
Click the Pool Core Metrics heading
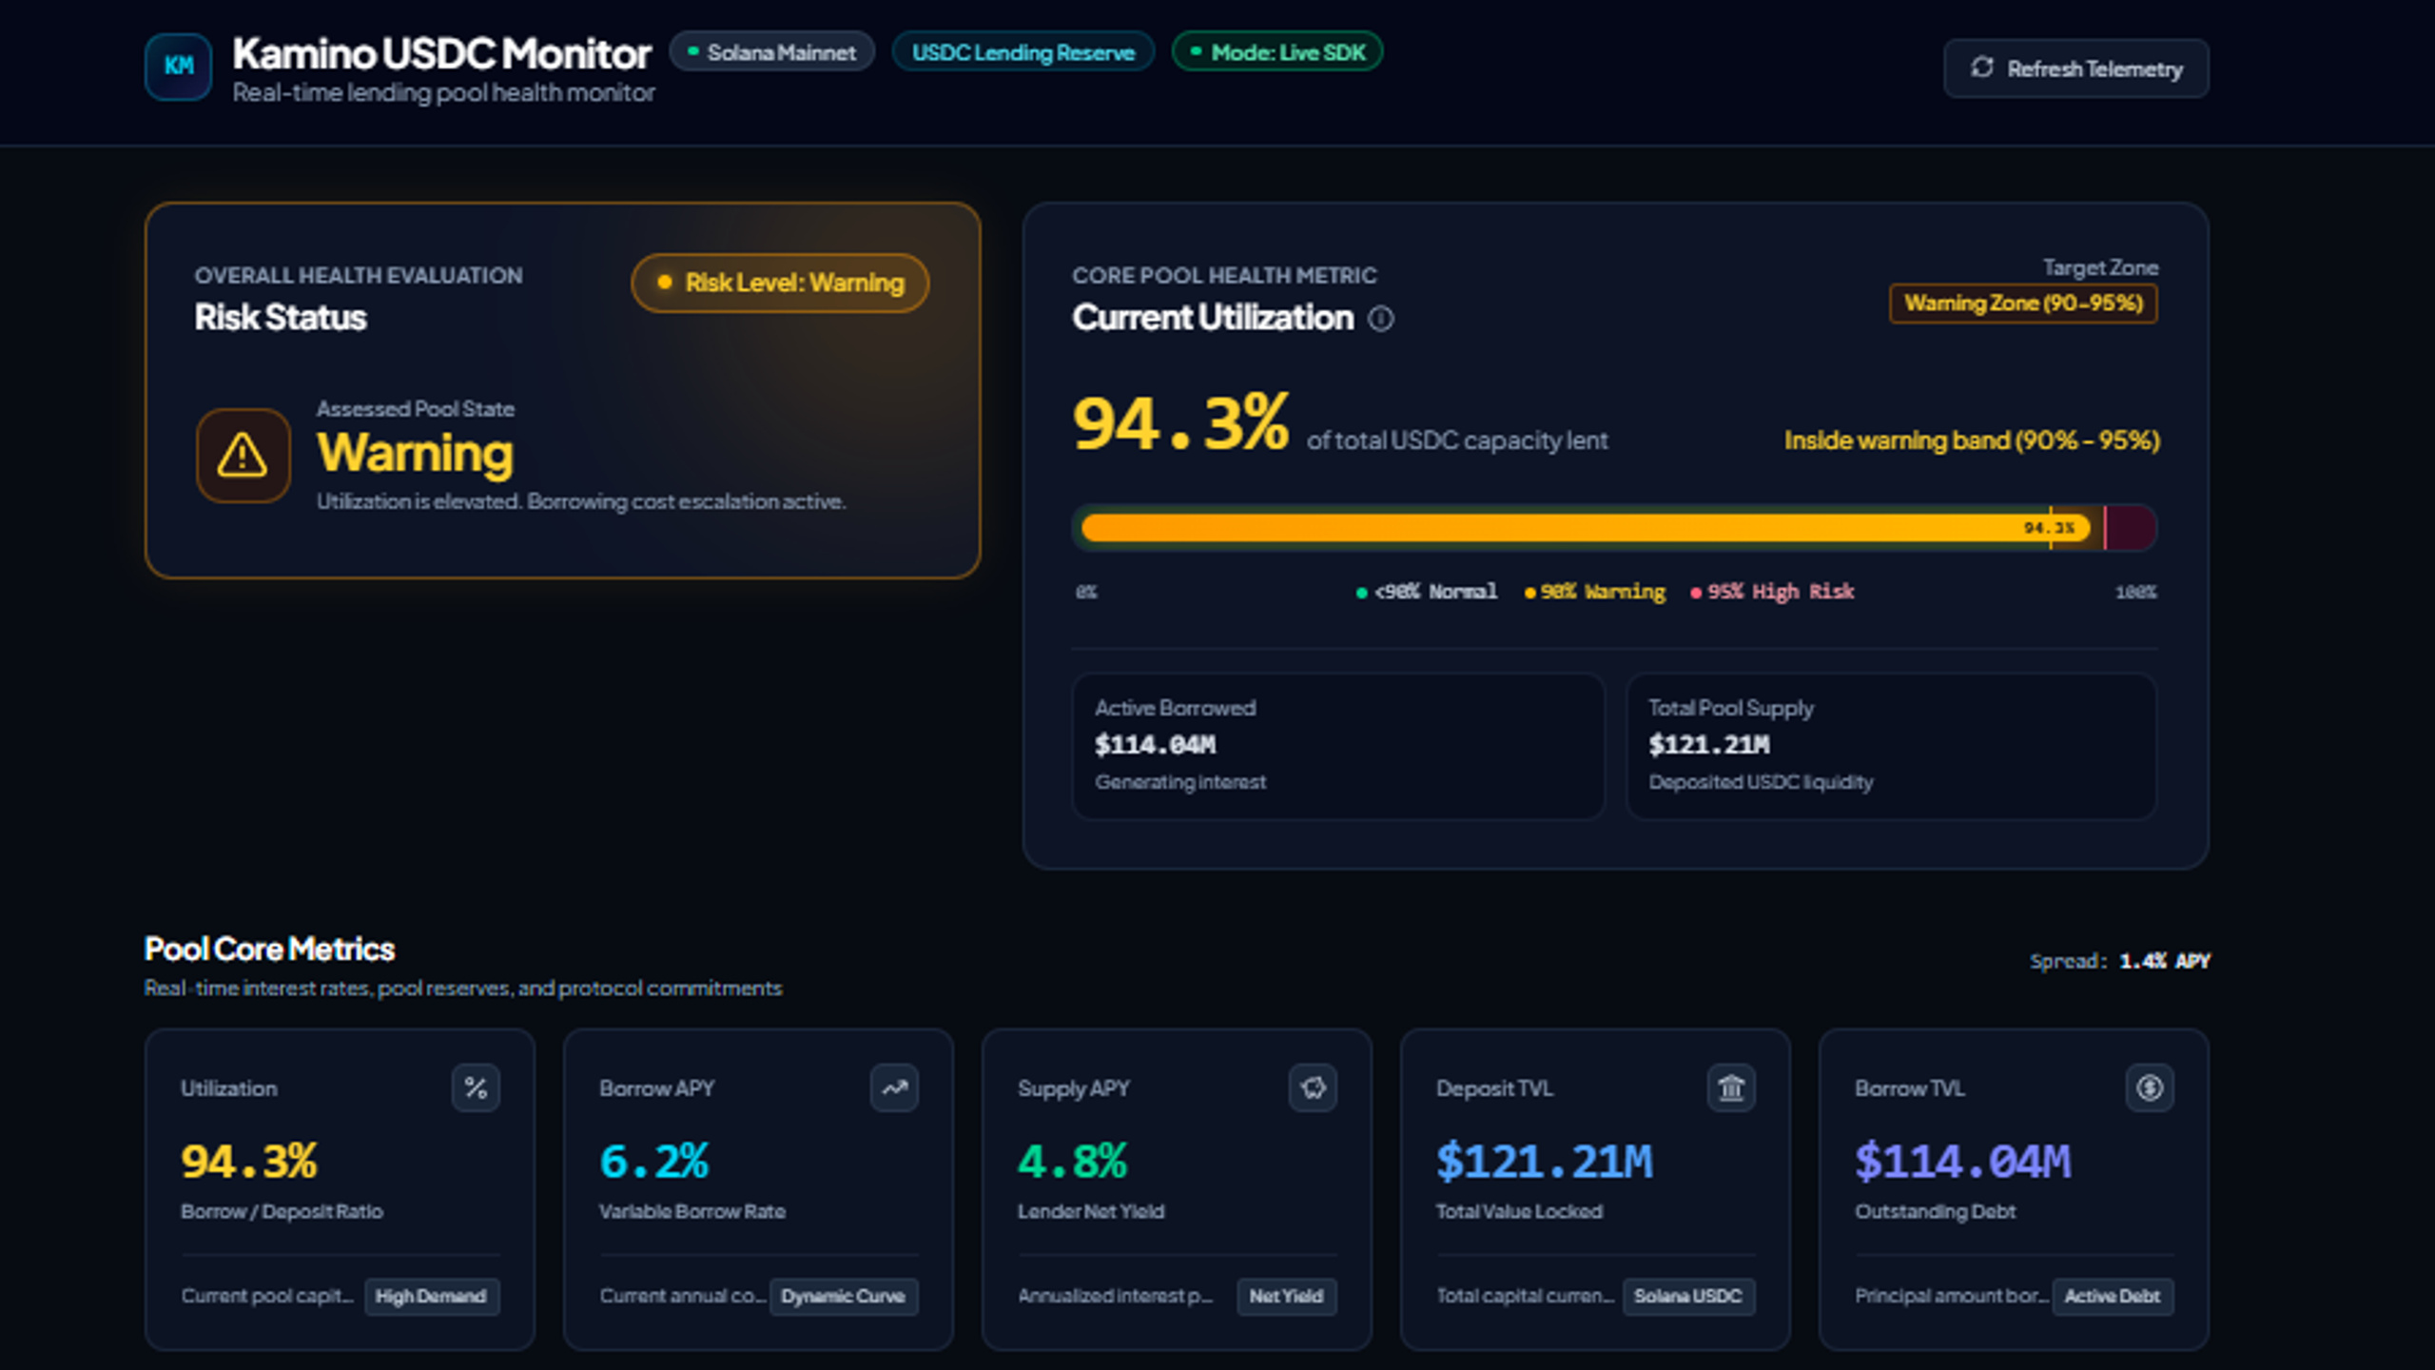(269, 949)
